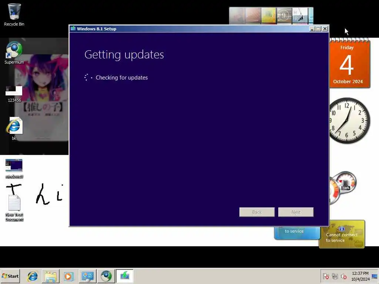The width and height of the screenshot is (379, 284).
Task: Open Windows Media Player from the taskbar
Action: click(68, 276)
